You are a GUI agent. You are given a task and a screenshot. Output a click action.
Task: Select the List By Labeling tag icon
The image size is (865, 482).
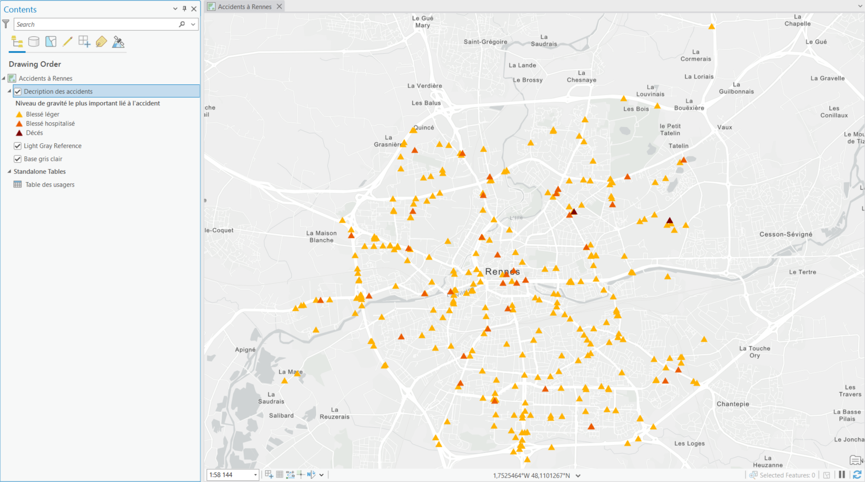click(101, 42)
